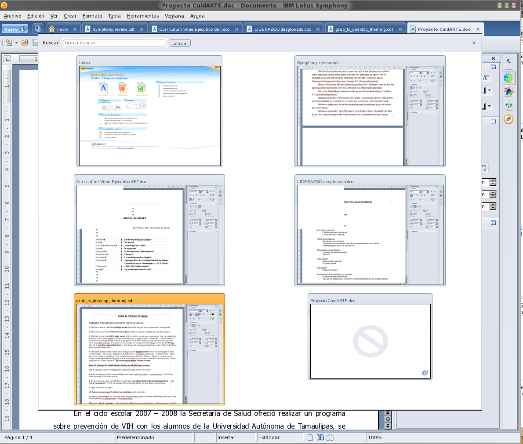Adjust the third spacing spinner in properties
Viewport: 523px width, 444px height.
click(493, 206)
